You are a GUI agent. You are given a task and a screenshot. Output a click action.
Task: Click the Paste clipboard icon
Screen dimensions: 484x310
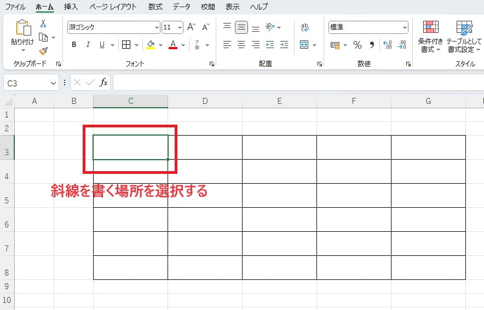(x=23, y=27)
